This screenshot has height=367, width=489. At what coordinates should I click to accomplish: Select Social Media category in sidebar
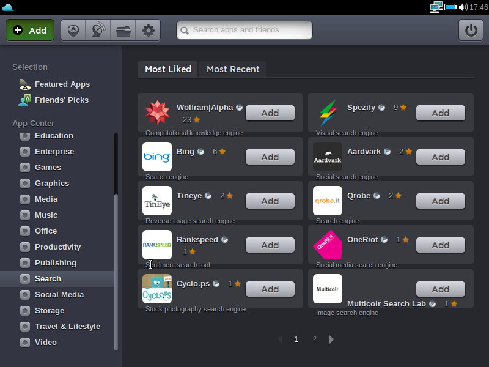point(59,294)
